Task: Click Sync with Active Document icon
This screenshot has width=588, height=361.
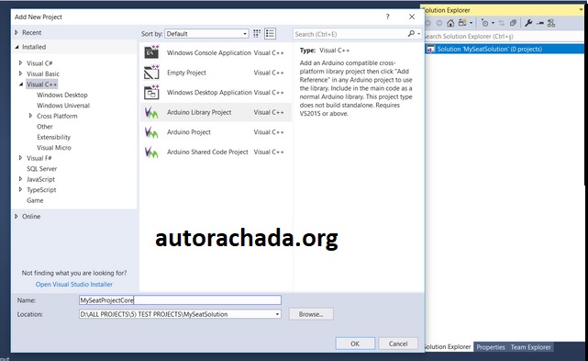Action: (x=502, y=23)
